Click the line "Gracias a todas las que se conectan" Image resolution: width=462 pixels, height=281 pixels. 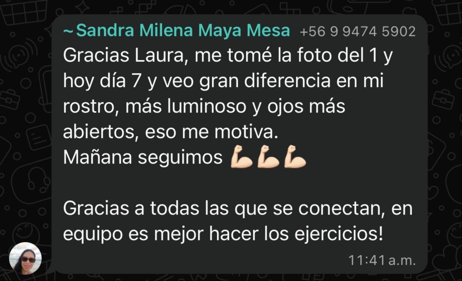click(x=224, y=208)
